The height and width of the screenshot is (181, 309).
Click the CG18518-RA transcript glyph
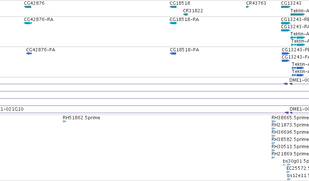coord(173,23)
